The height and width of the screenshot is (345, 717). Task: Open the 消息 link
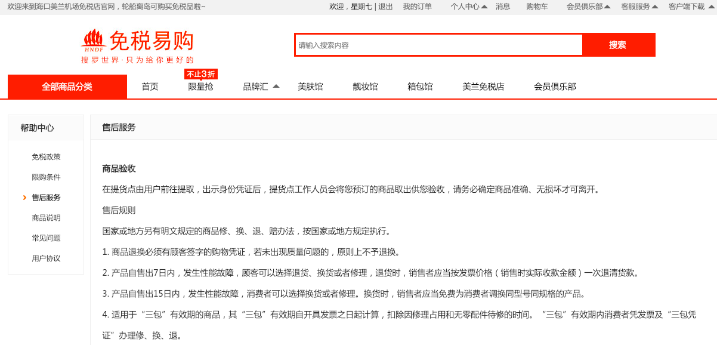(503, 7)
